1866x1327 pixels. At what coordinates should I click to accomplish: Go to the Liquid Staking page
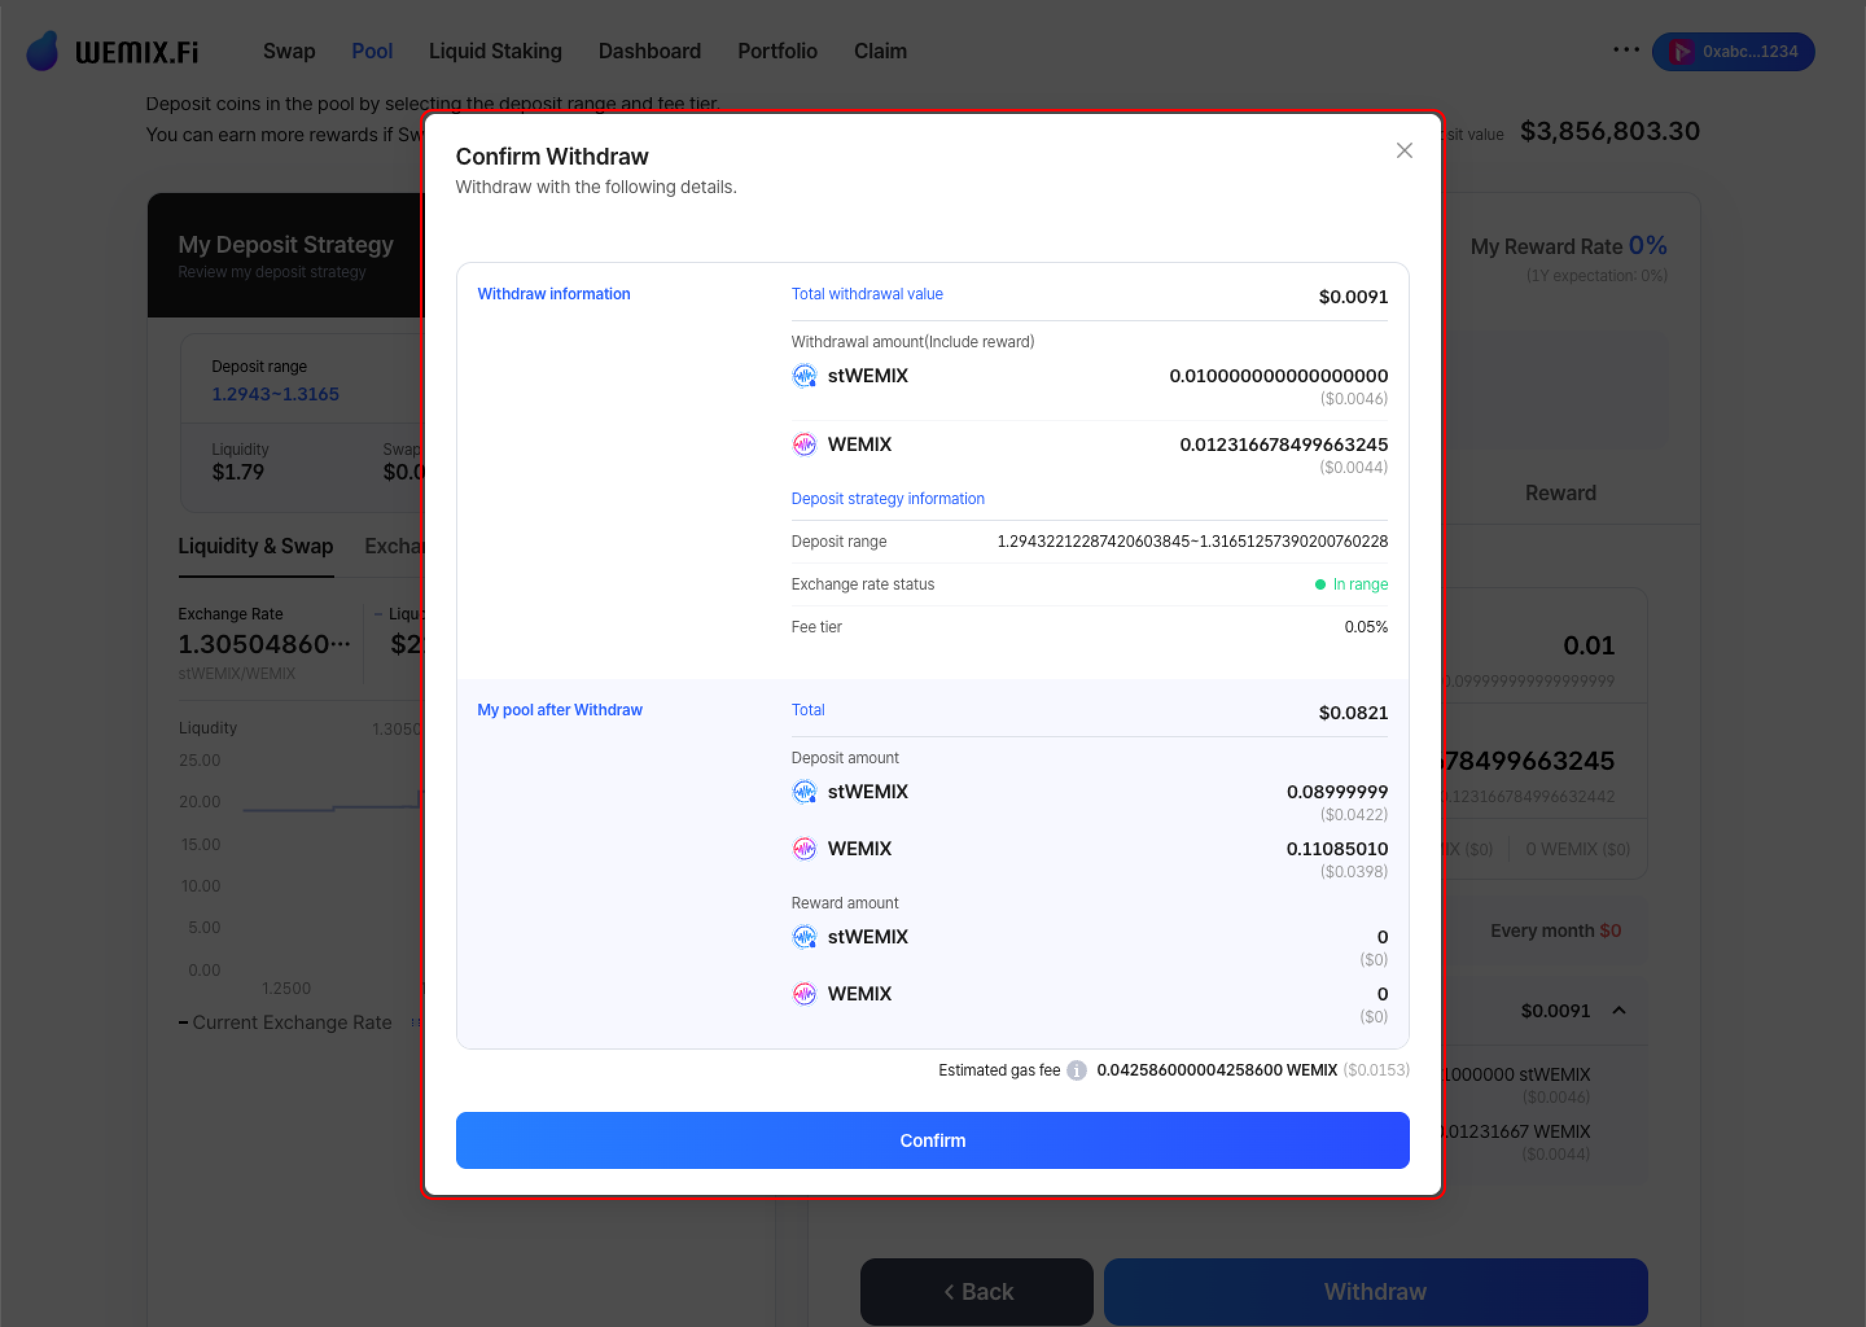tap(495, 51)
